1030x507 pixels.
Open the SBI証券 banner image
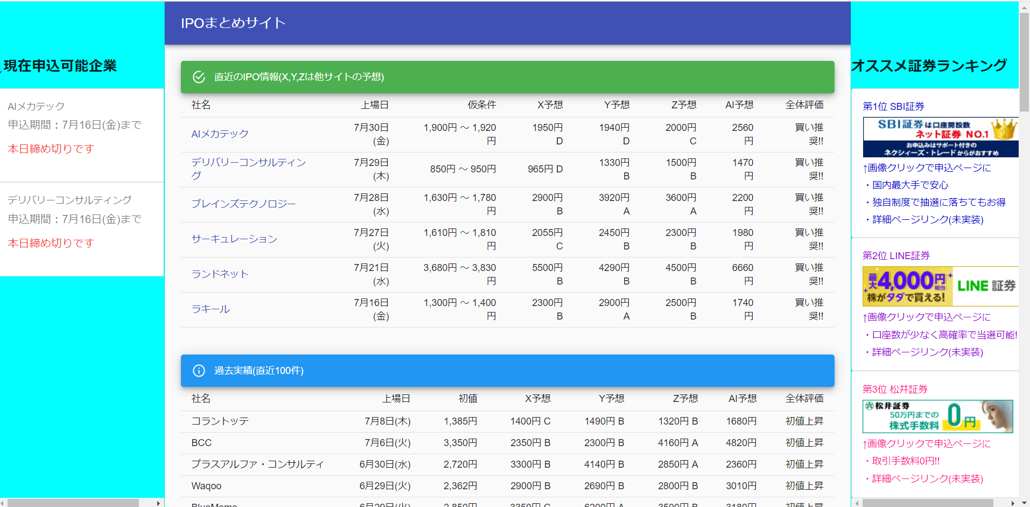pyautogui.click(x=940, y=137)
